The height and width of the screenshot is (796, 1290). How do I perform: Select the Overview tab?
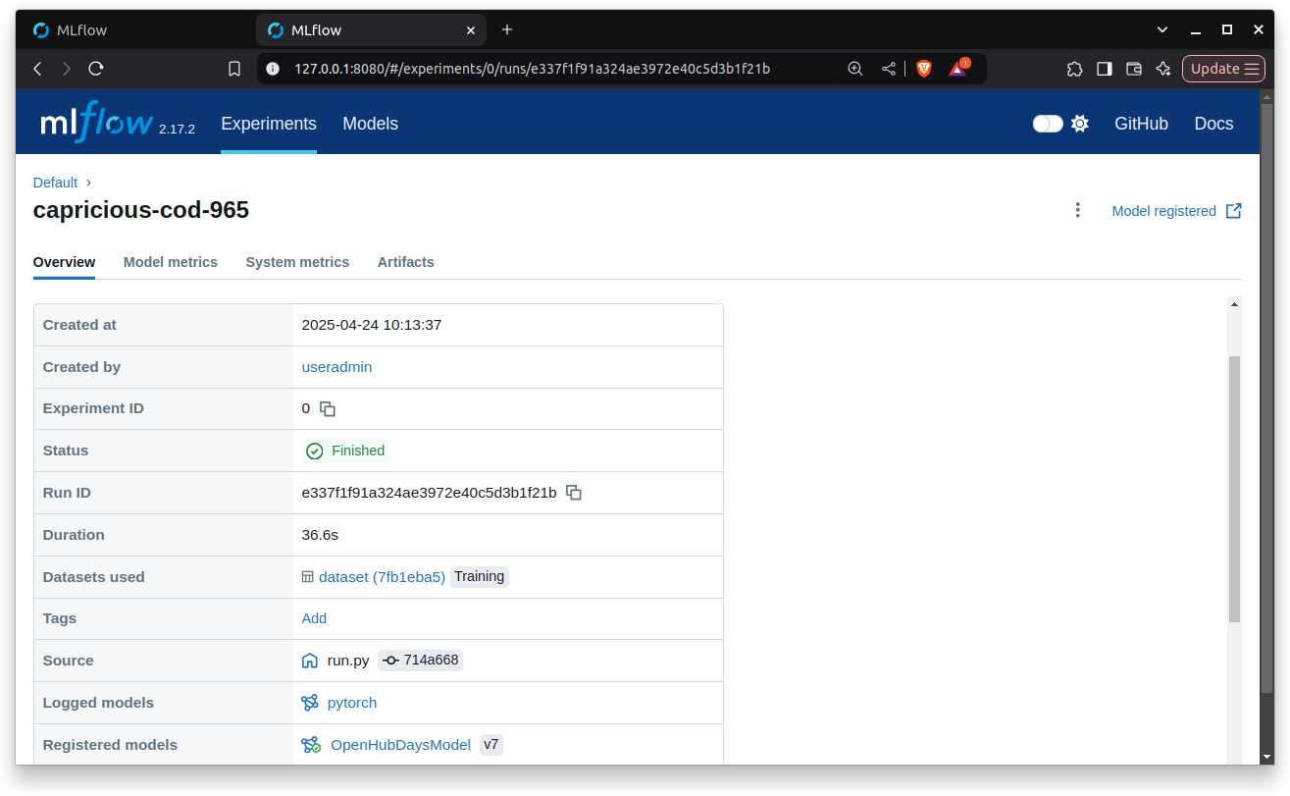click(x=64, y=262)
